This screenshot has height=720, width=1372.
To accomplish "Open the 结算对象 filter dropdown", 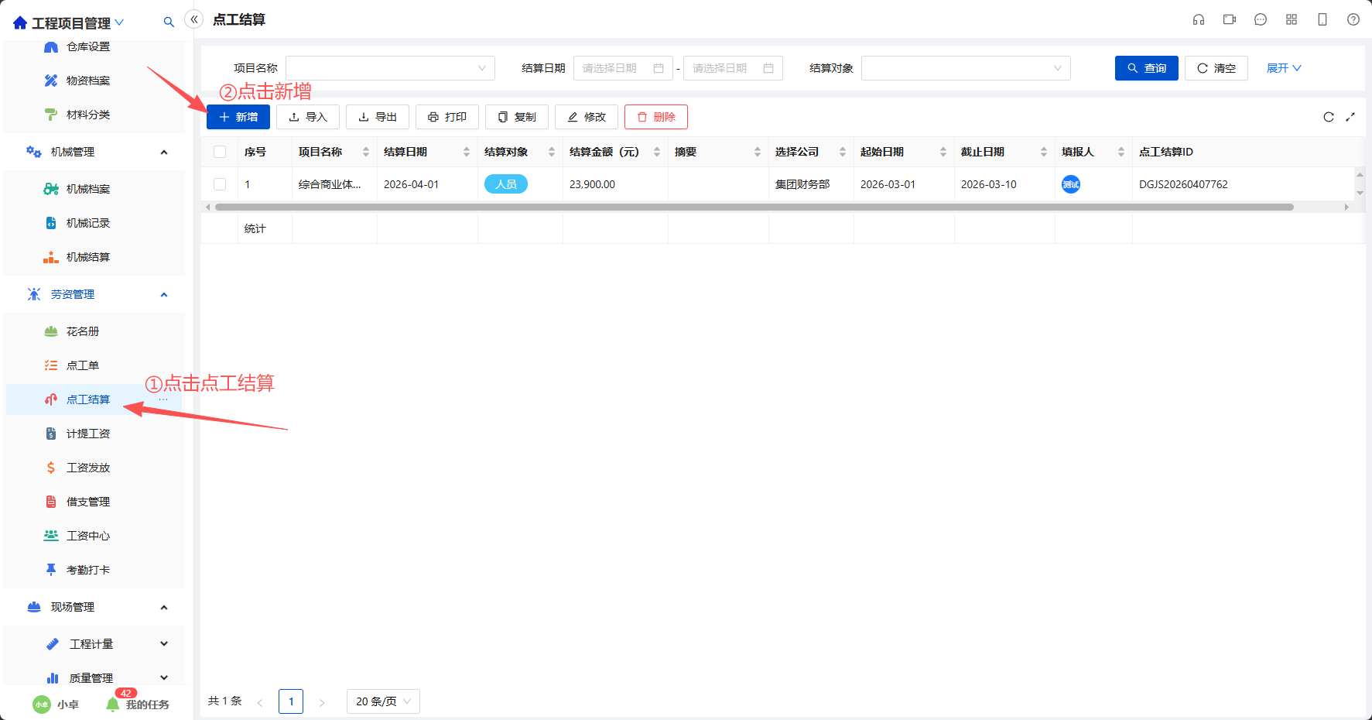I will coord(966,68).
